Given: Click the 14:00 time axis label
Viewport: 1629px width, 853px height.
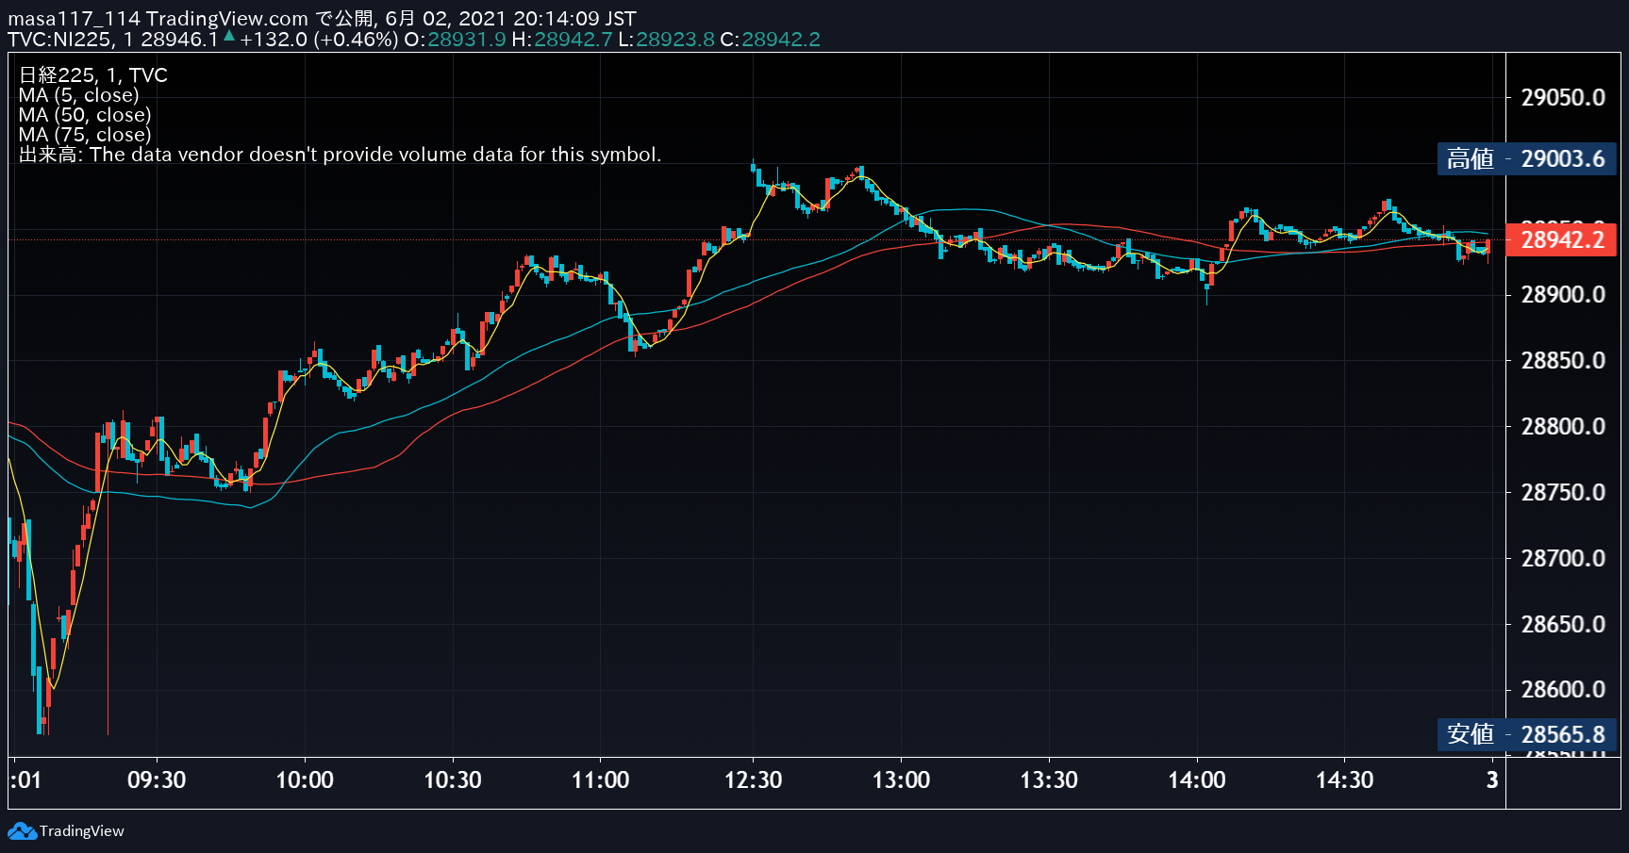Looking at the screenshot, I should pyautogui.click(x=1197, y=779).
